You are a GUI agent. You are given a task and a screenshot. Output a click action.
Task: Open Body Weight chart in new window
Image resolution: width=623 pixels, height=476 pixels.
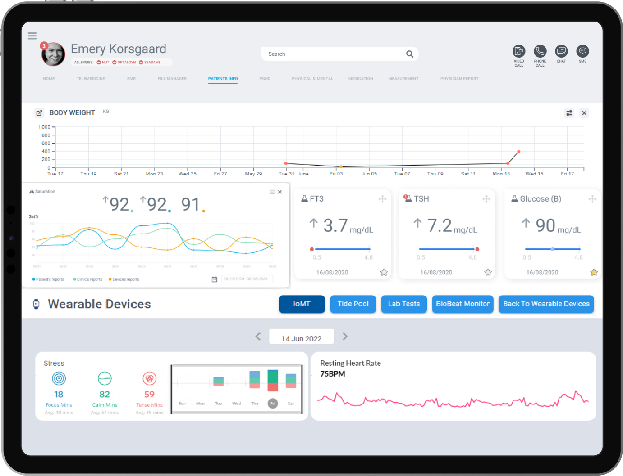tap(39, 113)
